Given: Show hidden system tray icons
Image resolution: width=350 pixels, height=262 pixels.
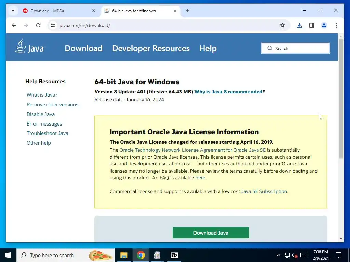Looking at the screenshot, I should pyautogui.click(x=278, y=255).
